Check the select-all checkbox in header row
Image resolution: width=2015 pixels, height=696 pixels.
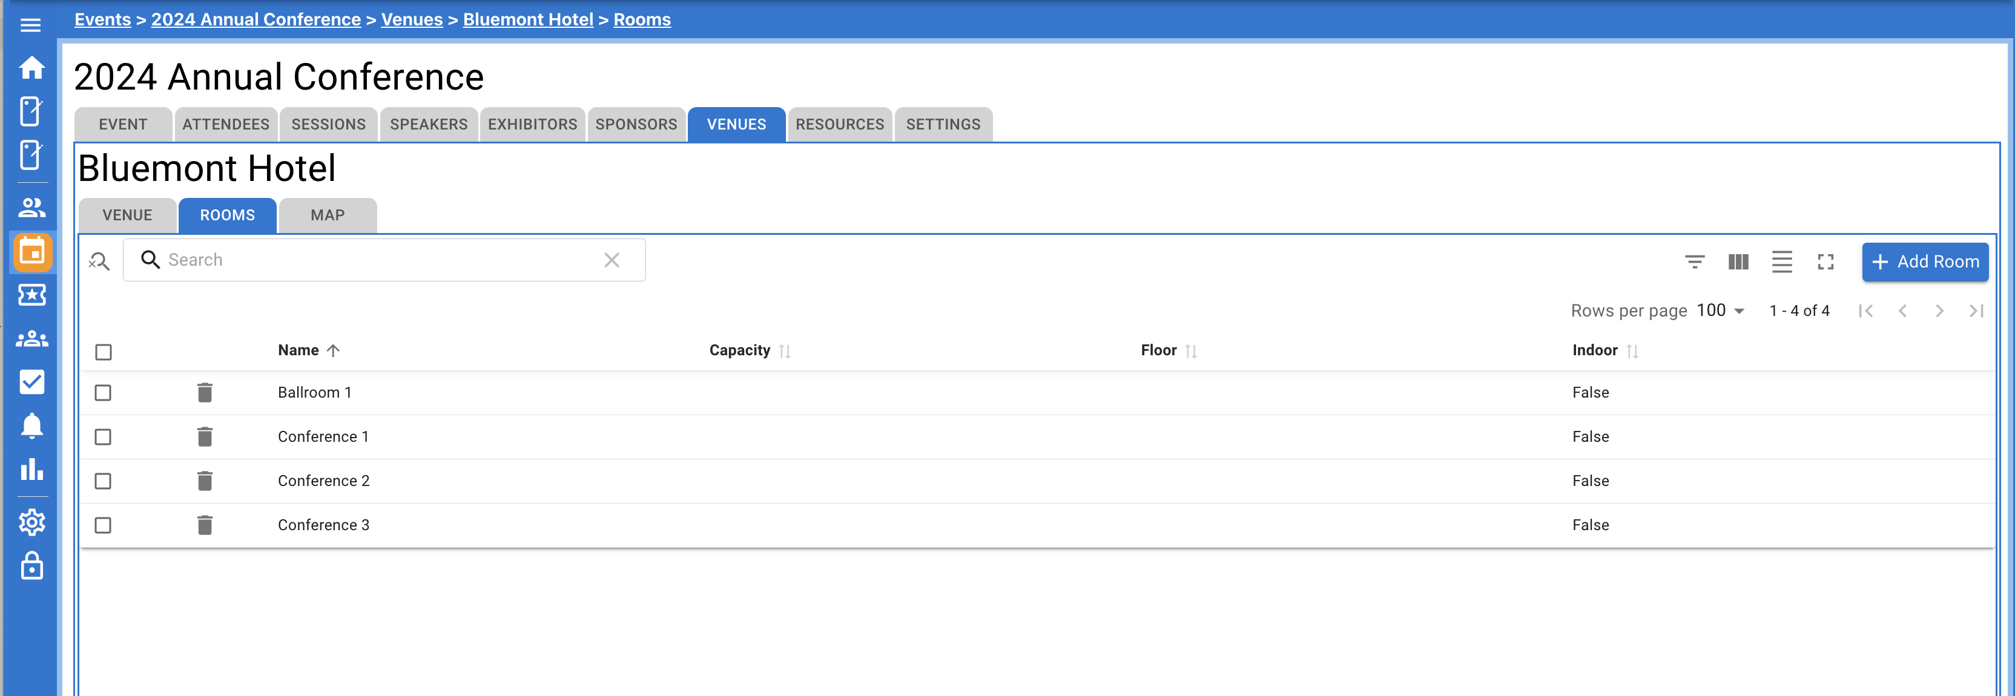pos(102,352)
